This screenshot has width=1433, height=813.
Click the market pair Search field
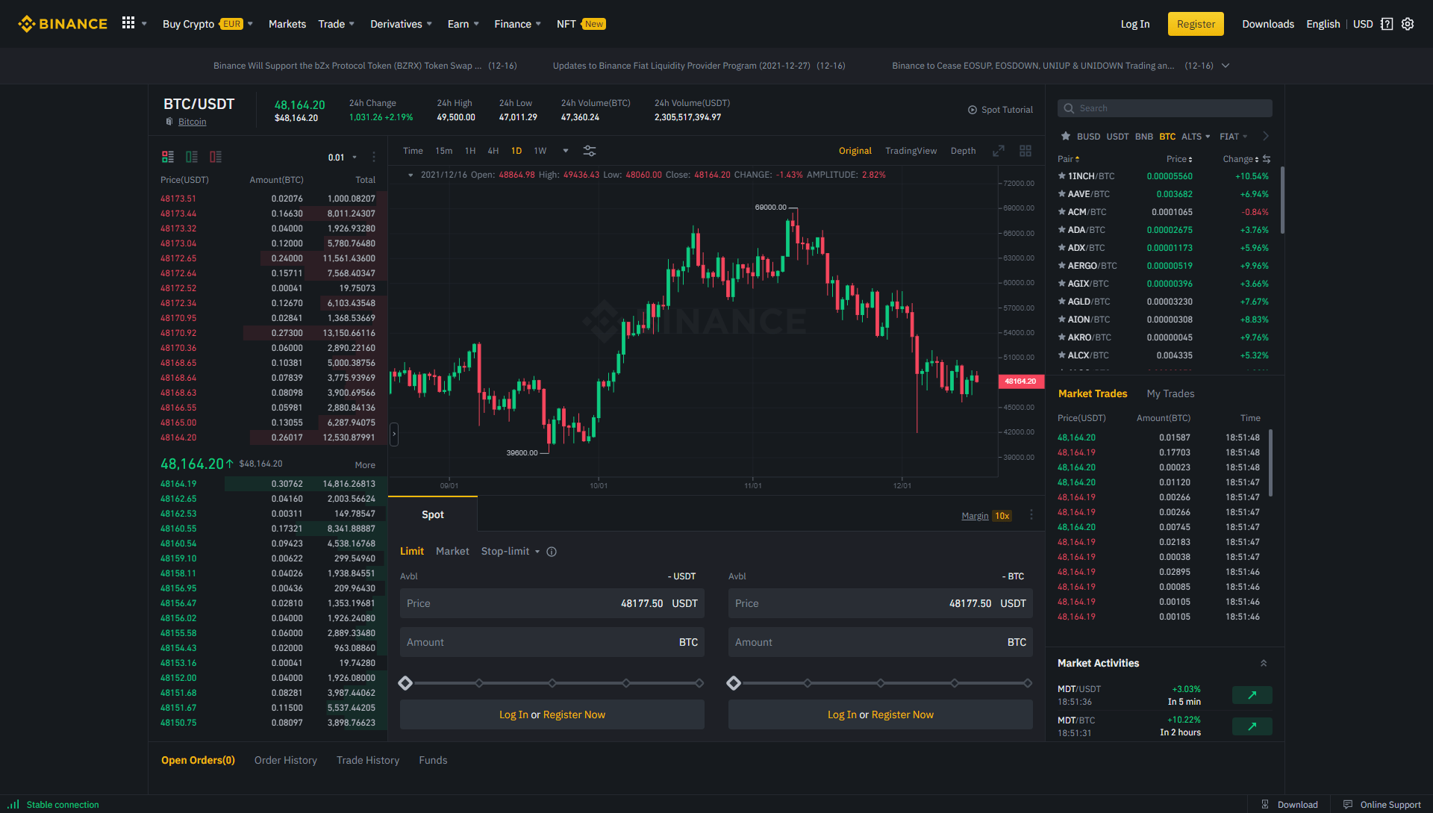tap(1165, 108)
